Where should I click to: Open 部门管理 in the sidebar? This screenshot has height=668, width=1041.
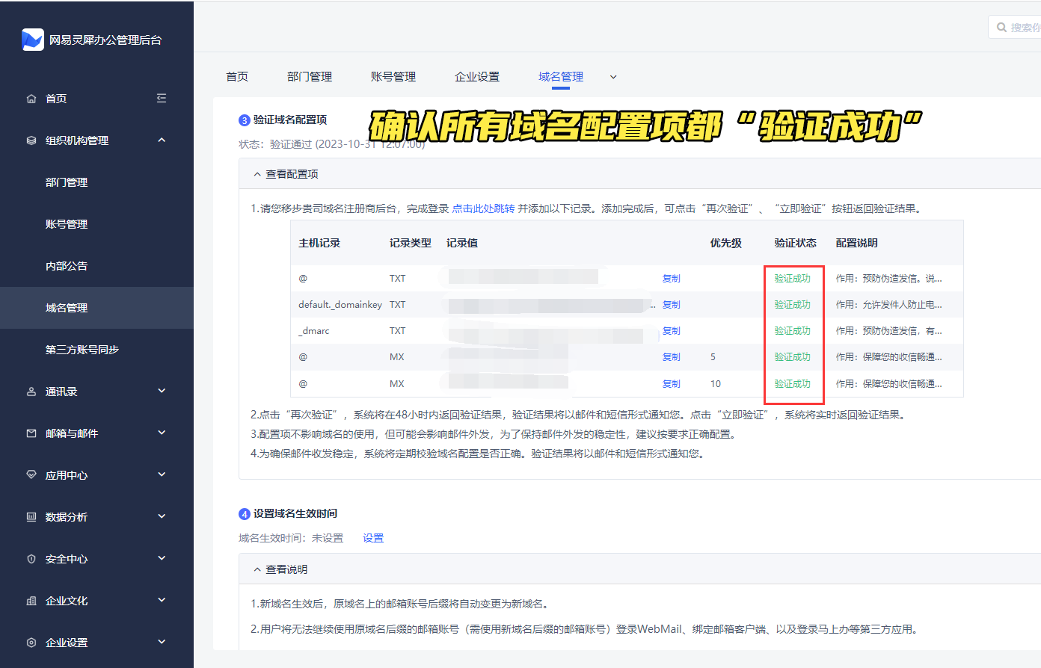coord(67,182)
